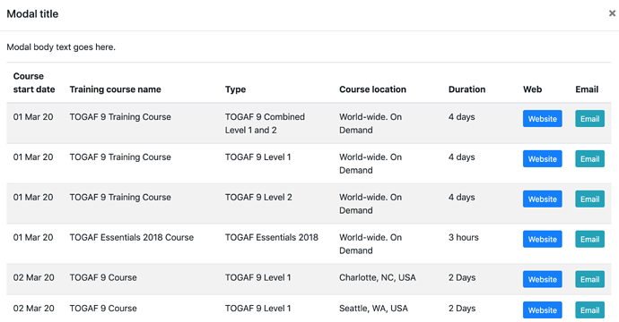Click 'World-wide. On Demand' in Essentials 2018 row
Image resolution: width=619 pixels, height=322 pixels.
371,243
